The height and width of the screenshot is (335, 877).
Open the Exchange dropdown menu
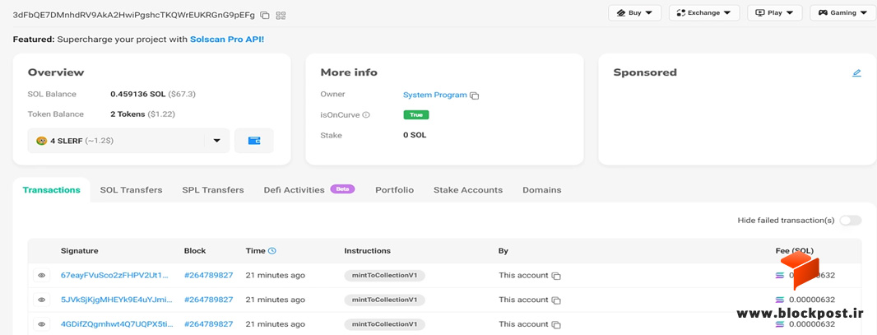click(704, 13)
